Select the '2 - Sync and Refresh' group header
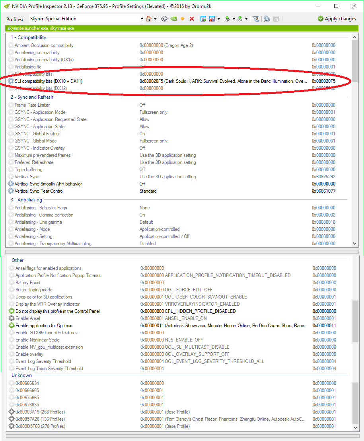Image resolution: width=364 pixels, height=441 pixels. 32,97
